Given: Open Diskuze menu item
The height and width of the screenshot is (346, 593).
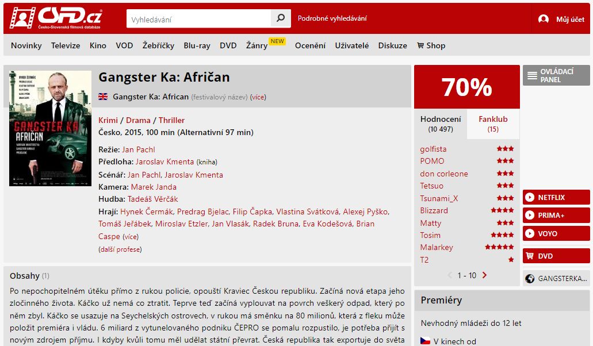Looking at the screenshot, I should point(393,45).
